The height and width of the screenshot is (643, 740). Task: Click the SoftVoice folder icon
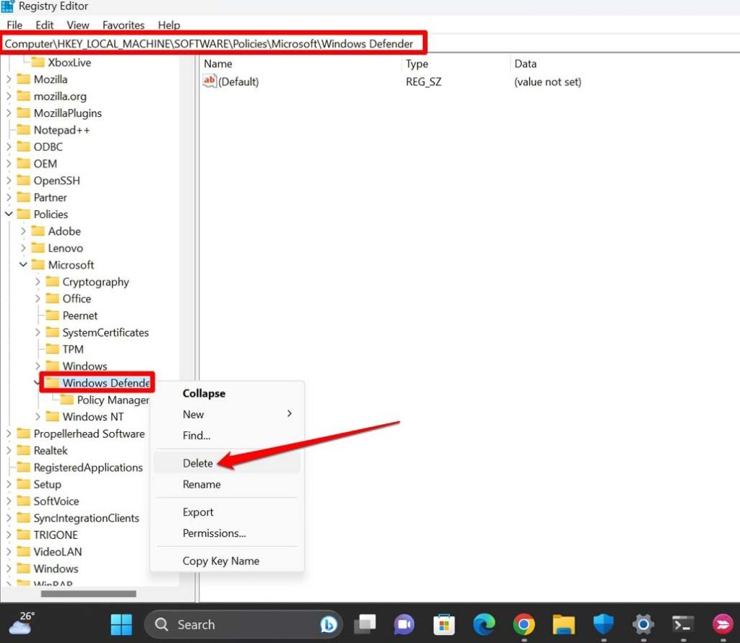coord(23,501)
